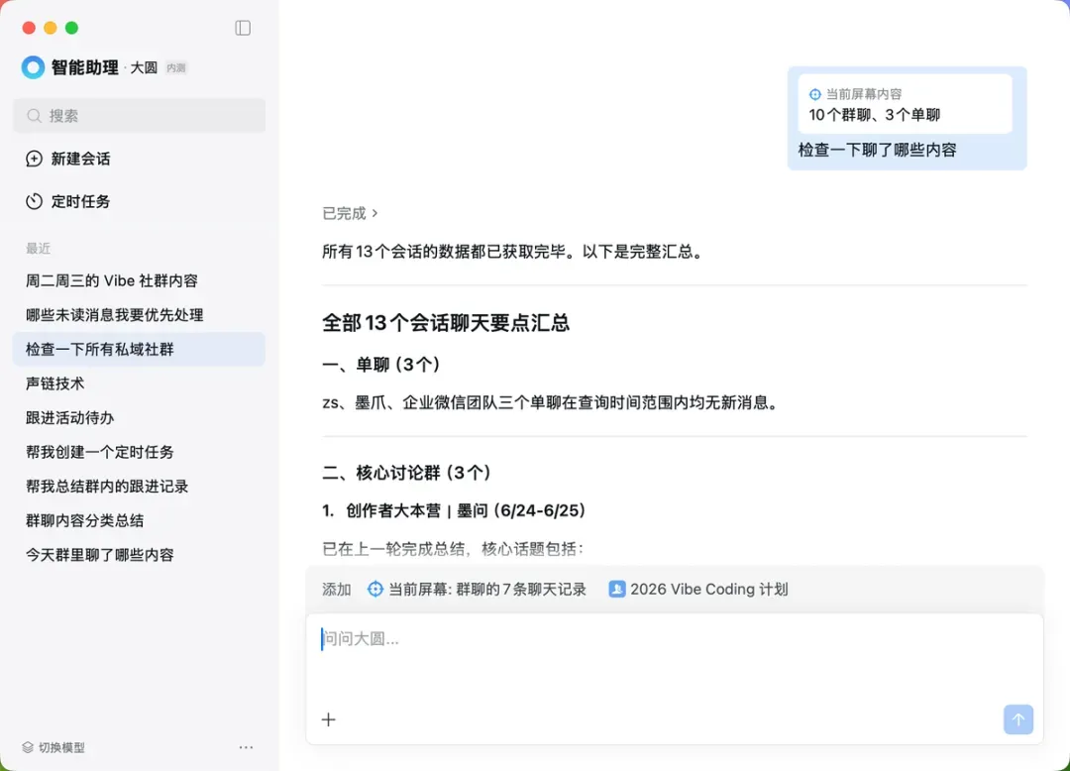Click the search magnifier icon
This screenshot has width=1070, height=771.
click(x=34, y=116)
